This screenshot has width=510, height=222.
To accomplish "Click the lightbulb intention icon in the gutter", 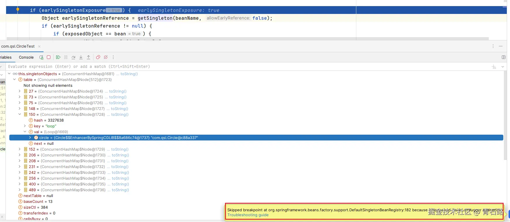I will [x=18, y=10].
